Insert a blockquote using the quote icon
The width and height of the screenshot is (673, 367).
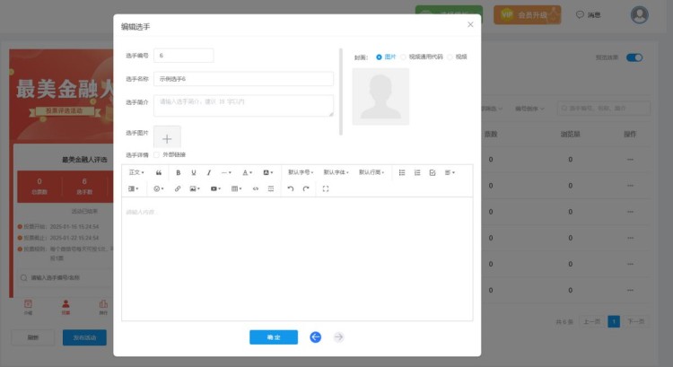click(159, 172)
